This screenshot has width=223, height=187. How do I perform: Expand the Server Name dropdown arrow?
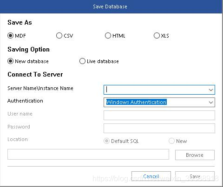[x=211, y=90]
